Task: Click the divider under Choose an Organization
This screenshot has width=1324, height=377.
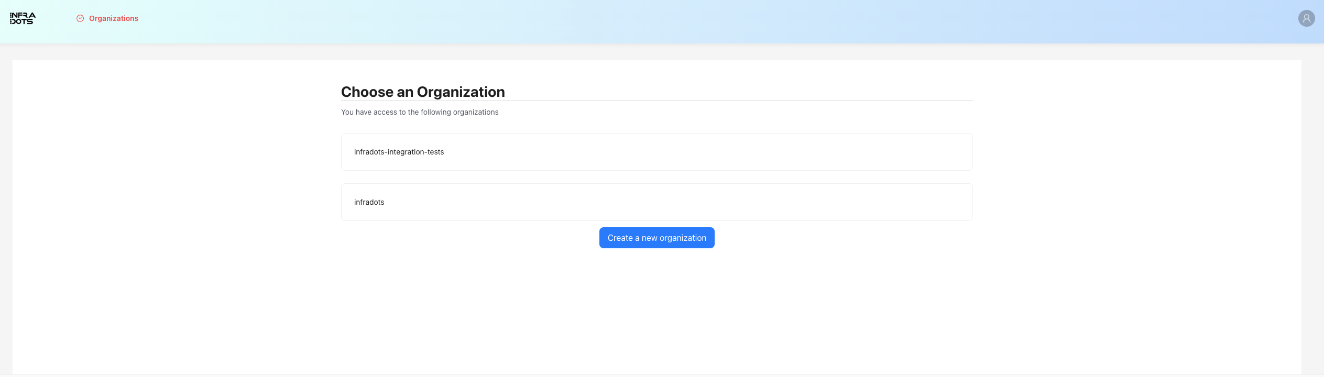Action: click(x=734, y=100)
